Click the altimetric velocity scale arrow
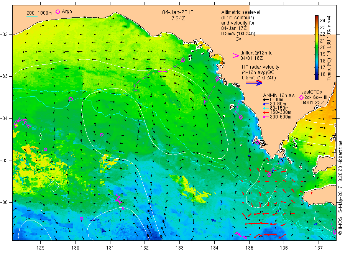The image size is (345, 253). pos(233,39)
